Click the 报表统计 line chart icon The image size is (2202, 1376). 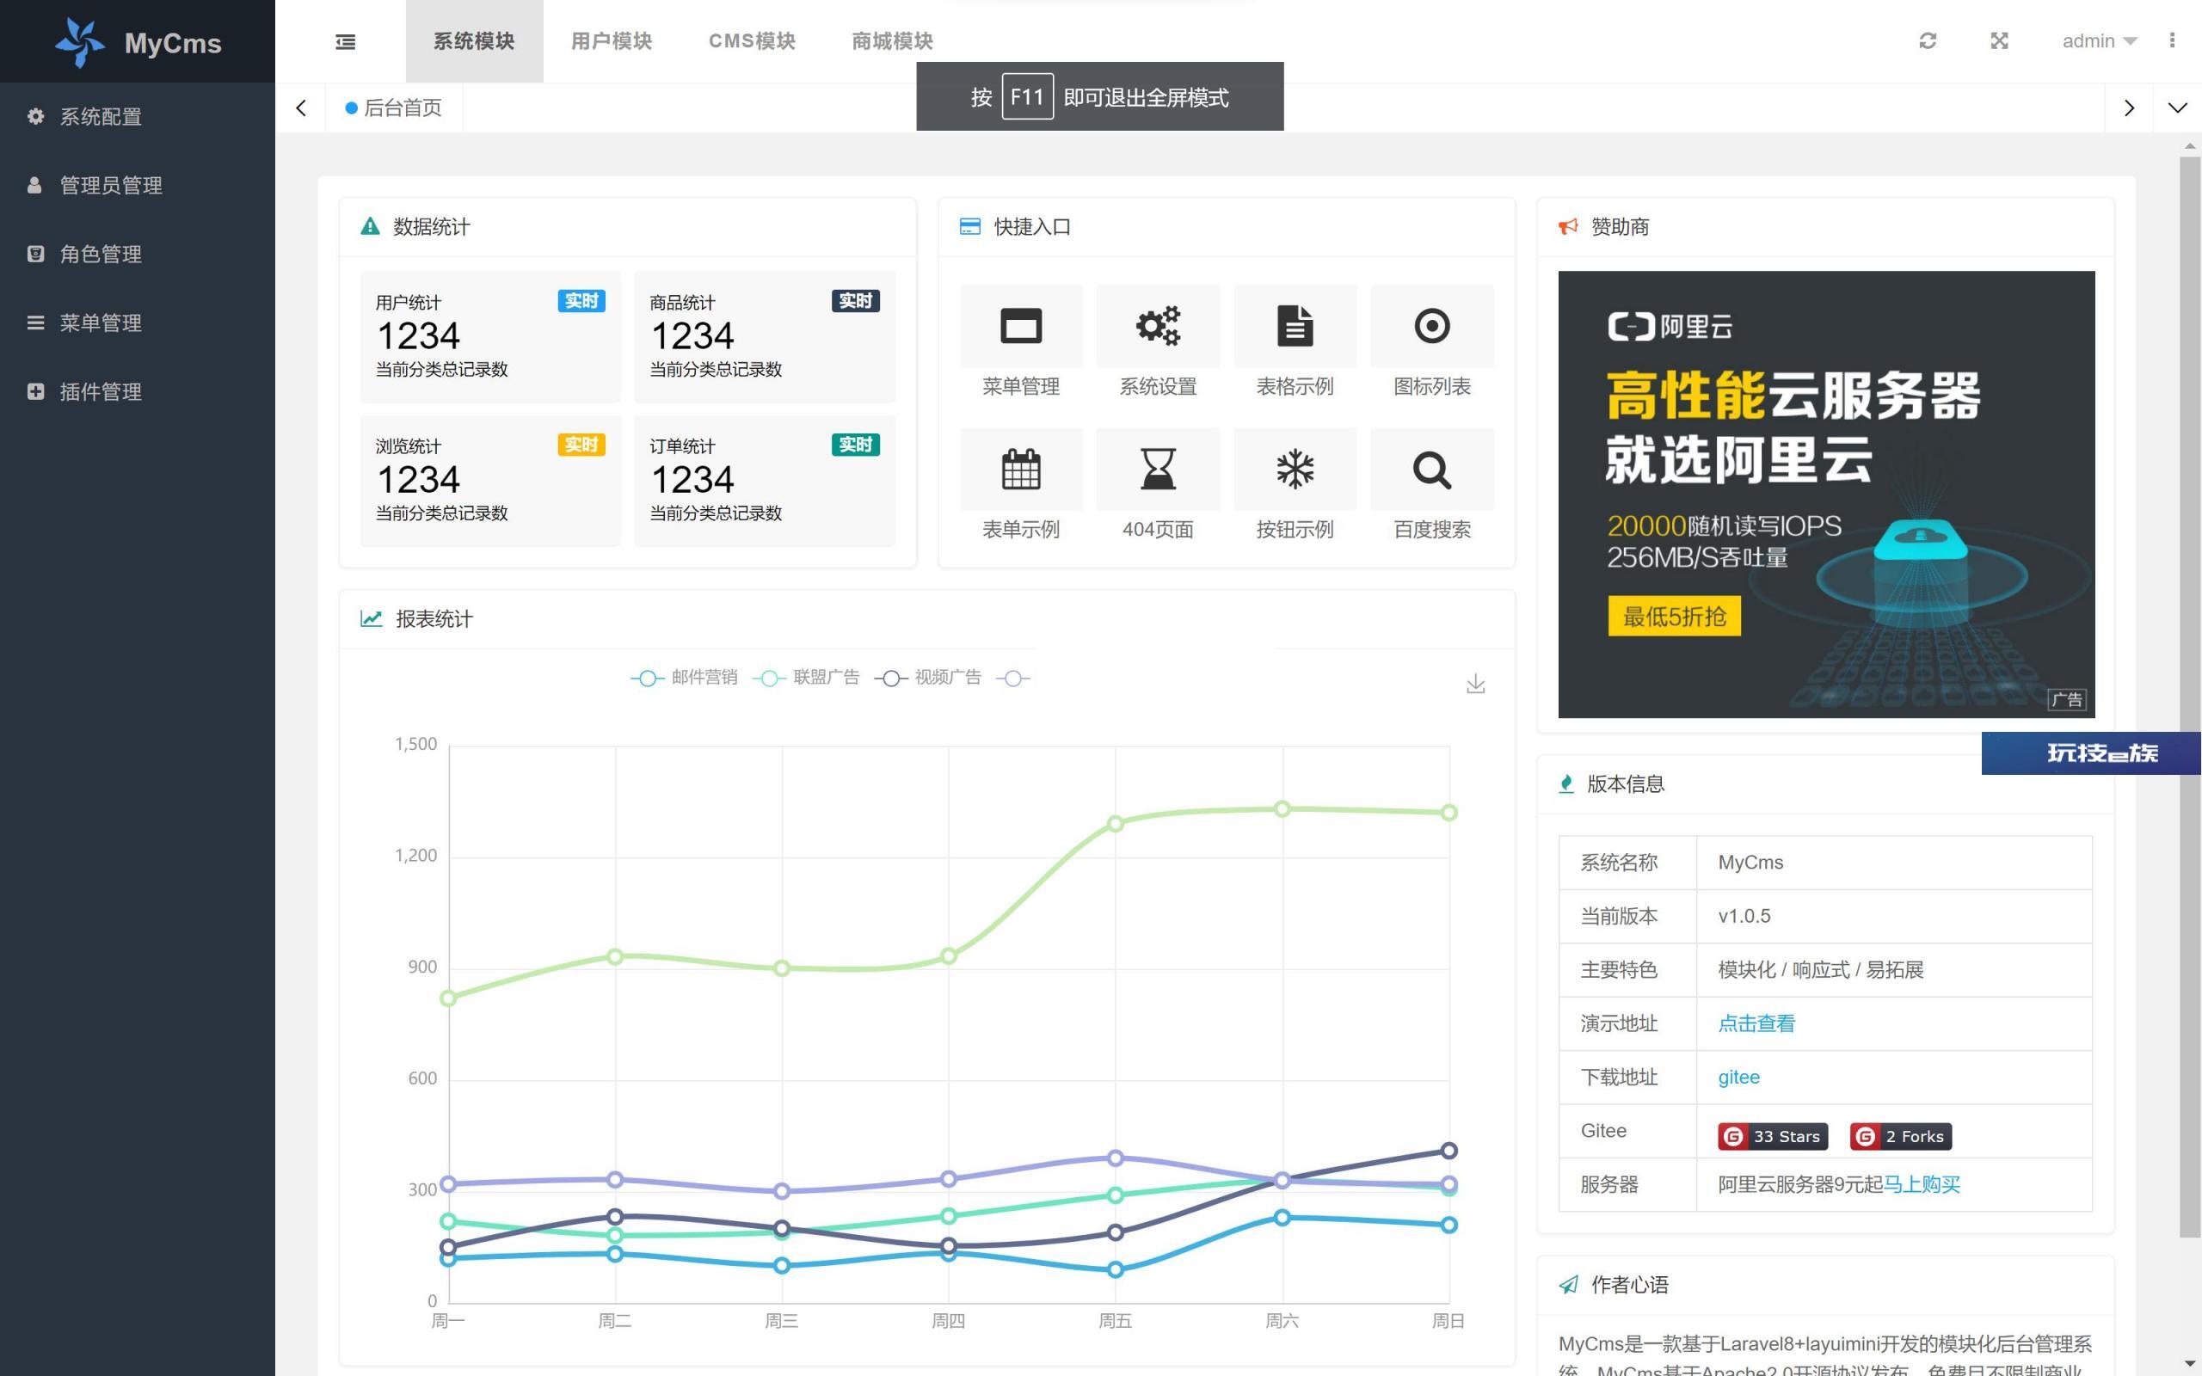(371, 619)
